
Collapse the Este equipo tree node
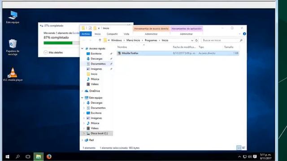pos(82,97)
